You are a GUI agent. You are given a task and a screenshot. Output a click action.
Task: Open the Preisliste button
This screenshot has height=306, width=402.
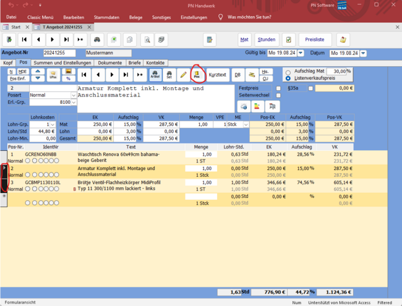315,40
